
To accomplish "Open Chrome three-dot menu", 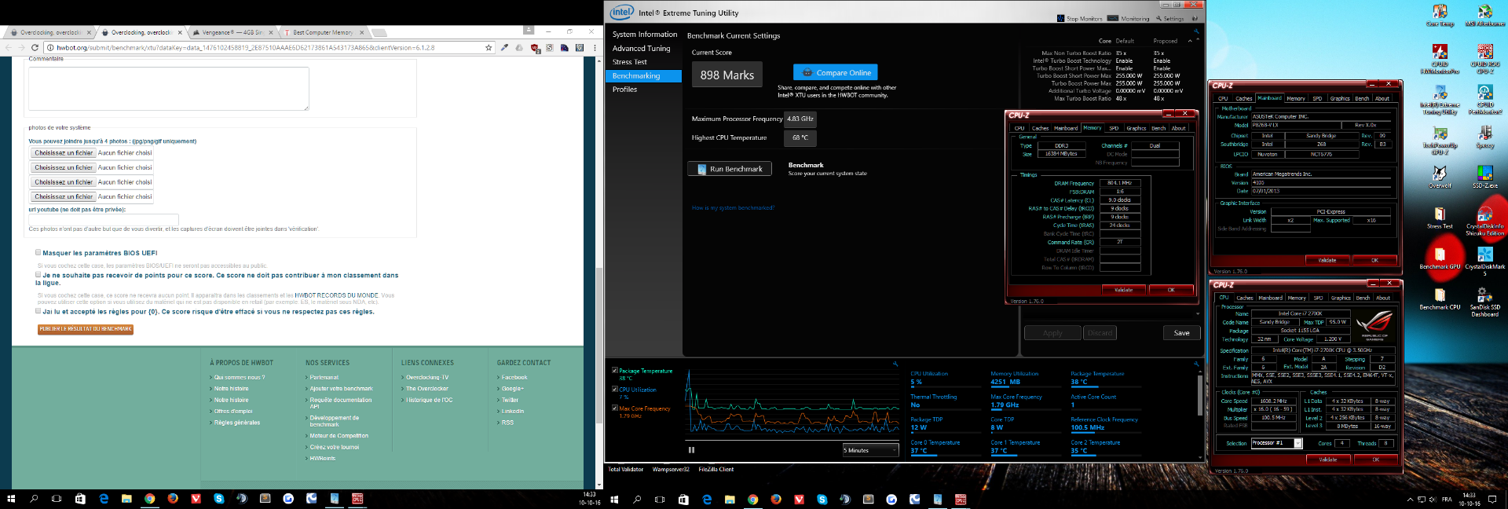I will 594,47.
